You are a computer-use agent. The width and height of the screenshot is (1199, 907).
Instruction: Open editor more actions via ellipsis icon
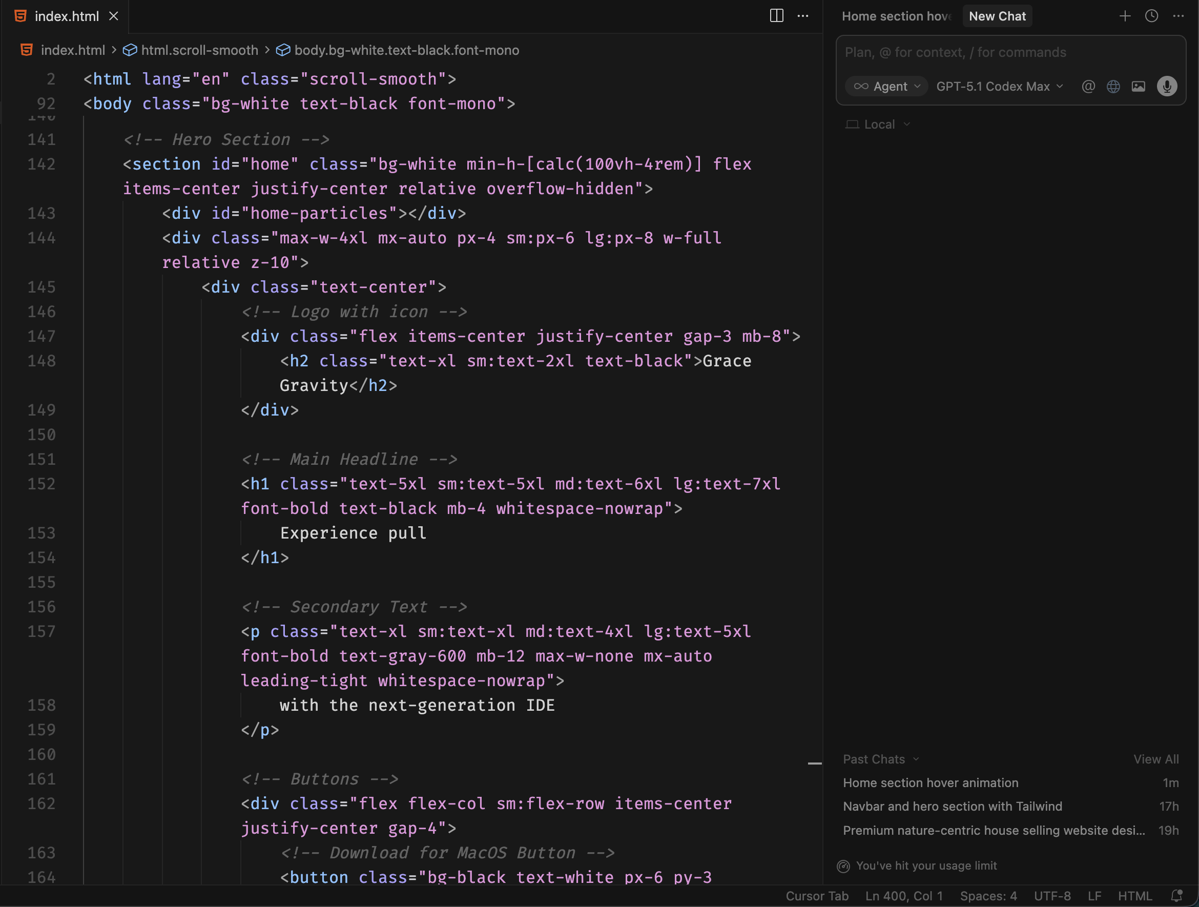[x=803, y=16]
